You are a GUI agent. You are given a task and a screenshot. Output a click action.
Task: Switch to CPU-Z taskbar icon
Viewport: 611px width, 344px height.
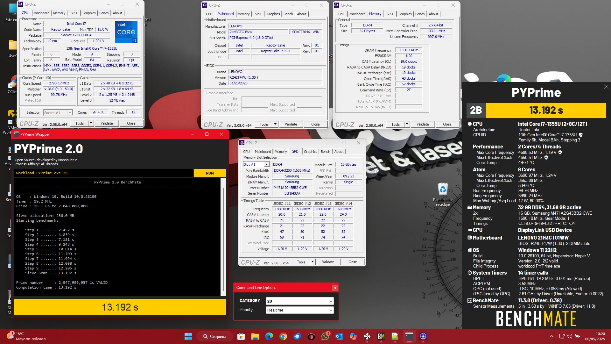click(423, 336)
